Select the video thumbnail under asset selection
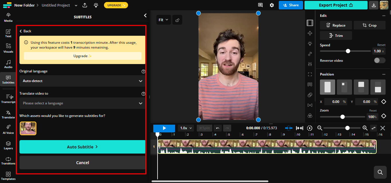The width and height of the screenshot is (391, 183). tap(28, 128)
